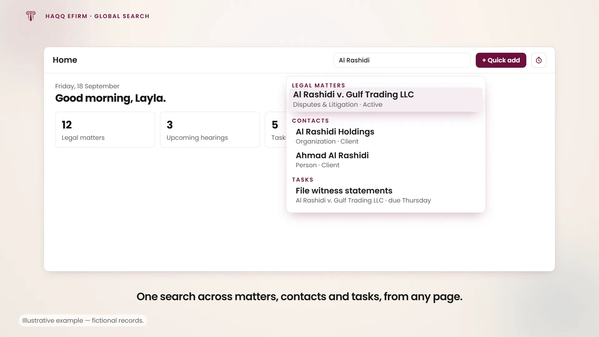Screen dimensions: 599x337
Task: Click the Home page title
Action: (65, 60)
